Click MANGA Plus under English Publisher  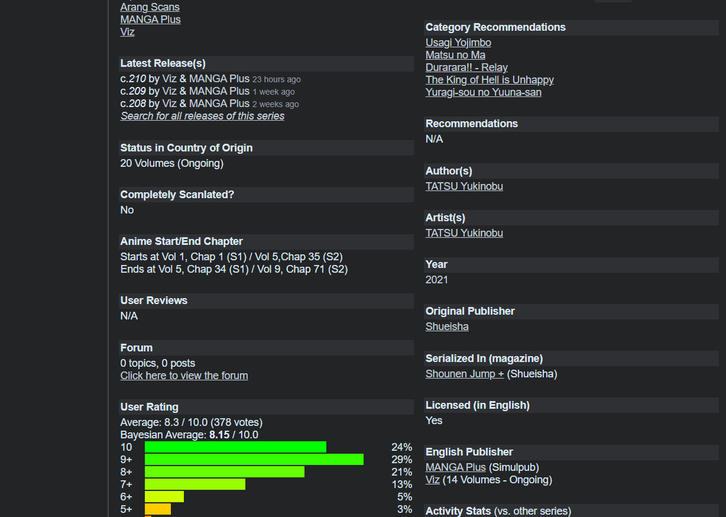coord(455,467)
